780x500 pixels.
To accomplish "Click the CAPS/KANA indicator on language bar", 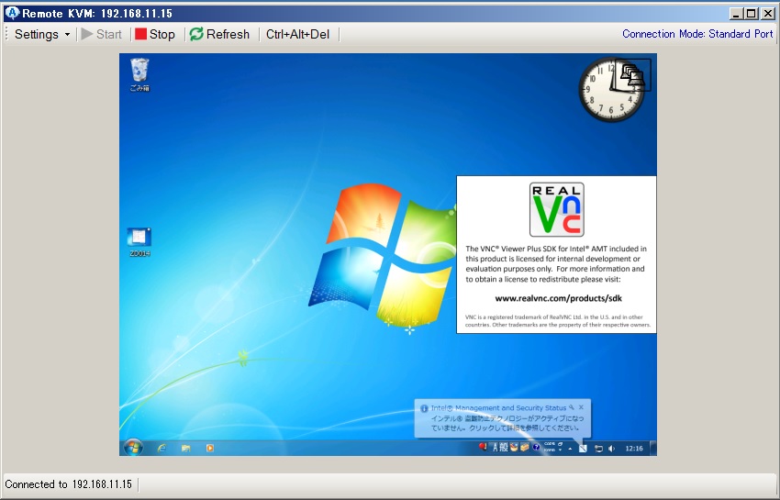I will pos(550,447).
